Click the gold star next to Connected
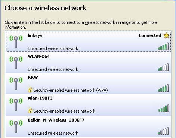 point(167,35)
